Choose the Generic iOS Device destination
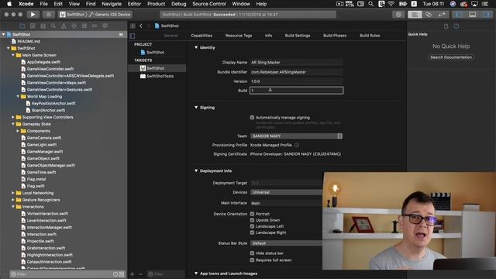Screen dimensions: 496x279 click(112, 15)
